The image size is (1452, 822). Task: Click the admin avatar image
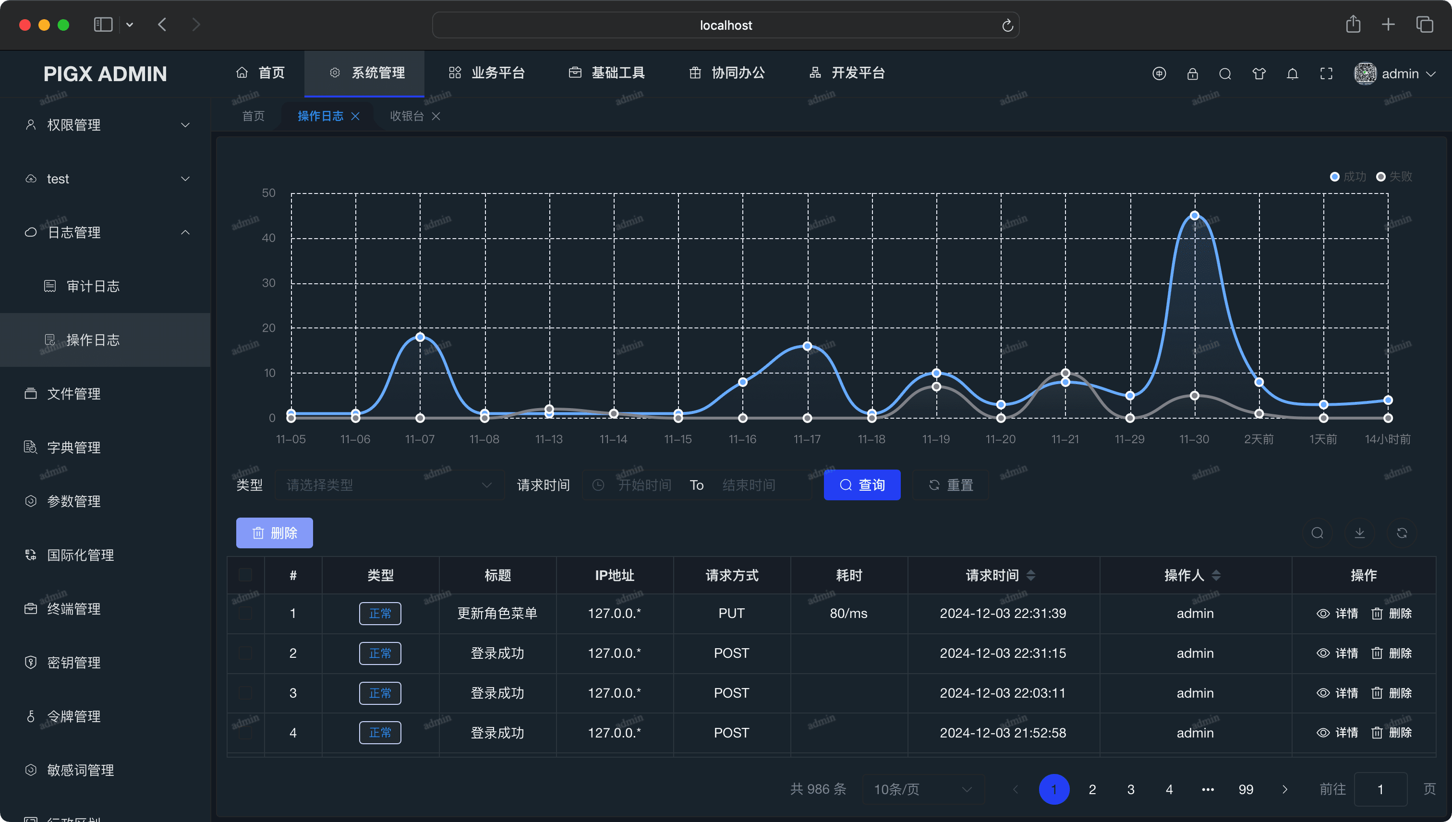[x=1365, y=73]
